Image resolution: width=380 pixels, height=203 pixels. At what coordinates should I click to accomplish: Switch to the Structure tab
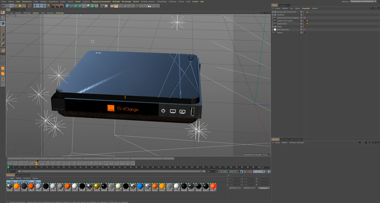[x=282, y=5]
